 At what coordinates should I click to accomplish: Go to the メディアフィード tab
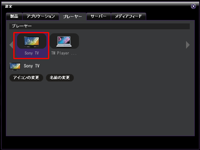(128, 16)
